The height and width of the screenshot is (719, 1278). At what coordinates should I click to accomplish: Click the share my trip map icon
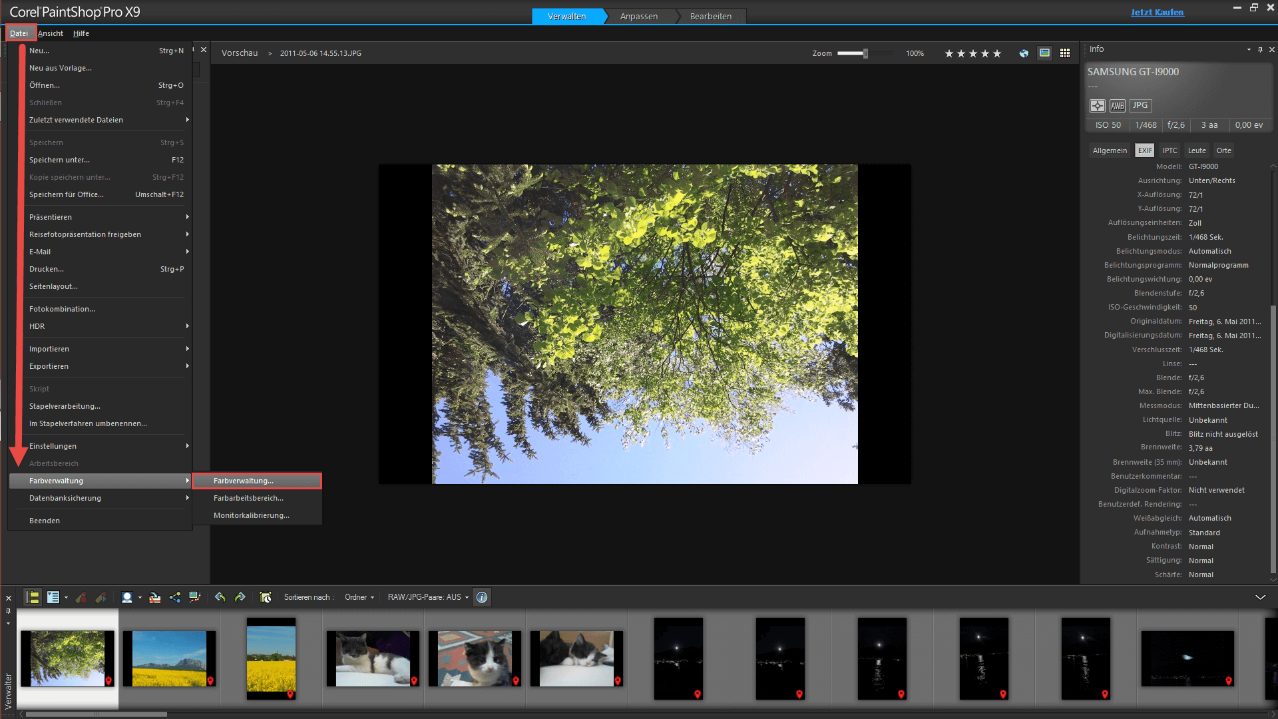(x=195, y=597)
